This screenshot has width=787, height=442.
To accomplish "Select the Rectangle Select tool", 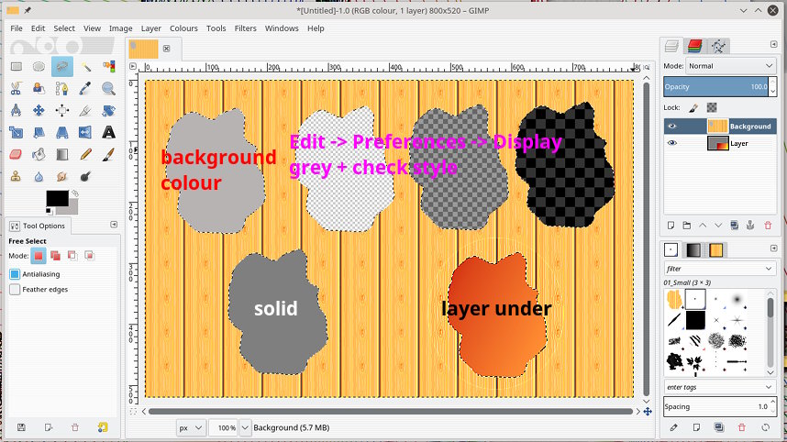I will click(x=17, y=66).
